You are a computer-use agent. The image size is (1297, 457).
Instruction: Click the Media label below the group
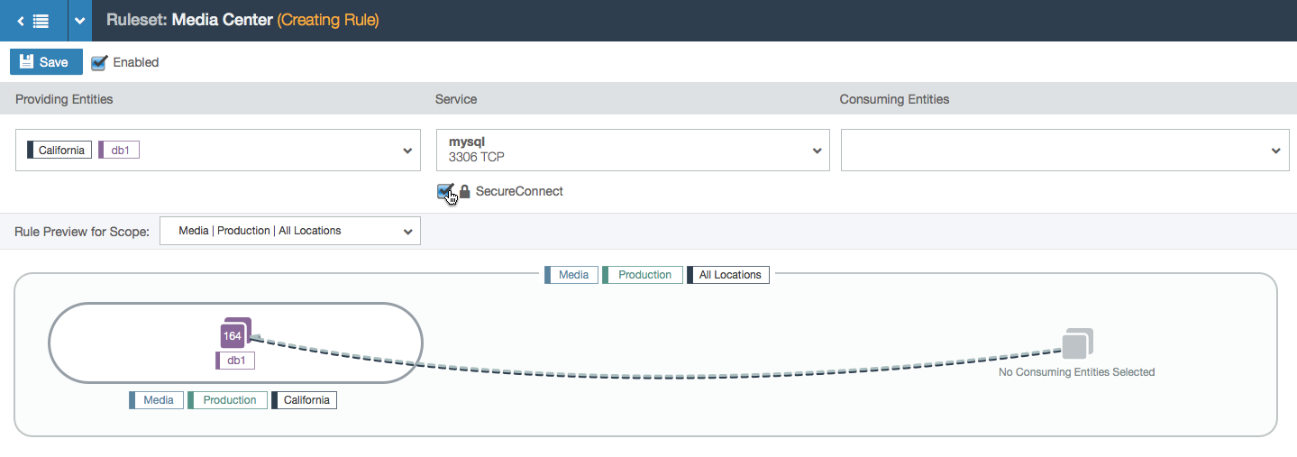click(157, 400)
